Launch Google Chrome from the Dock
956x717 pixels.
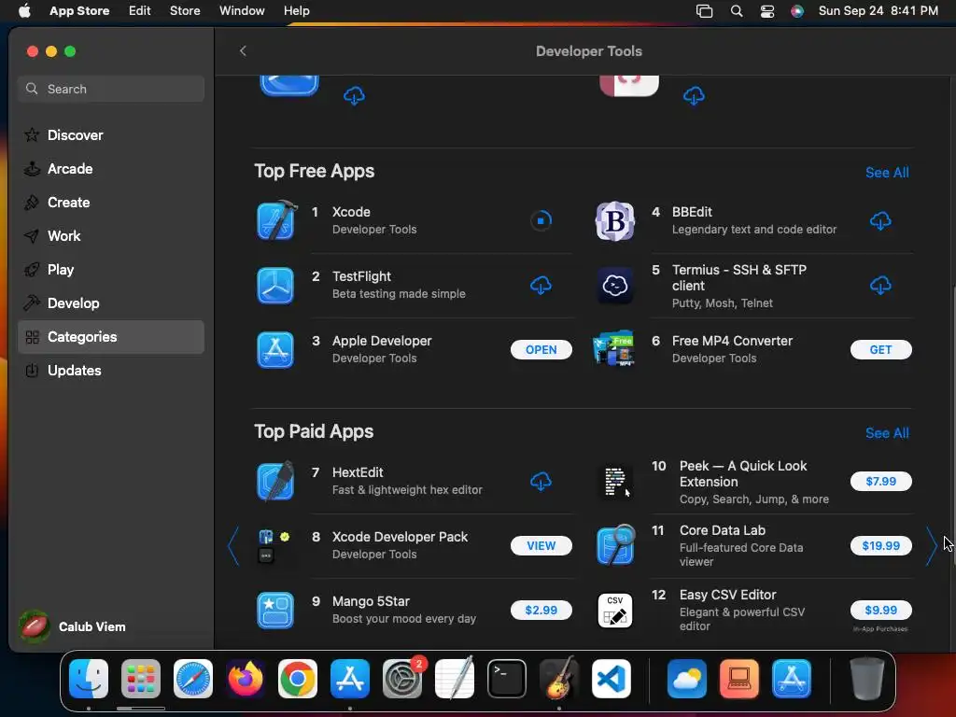coord(298,679)
